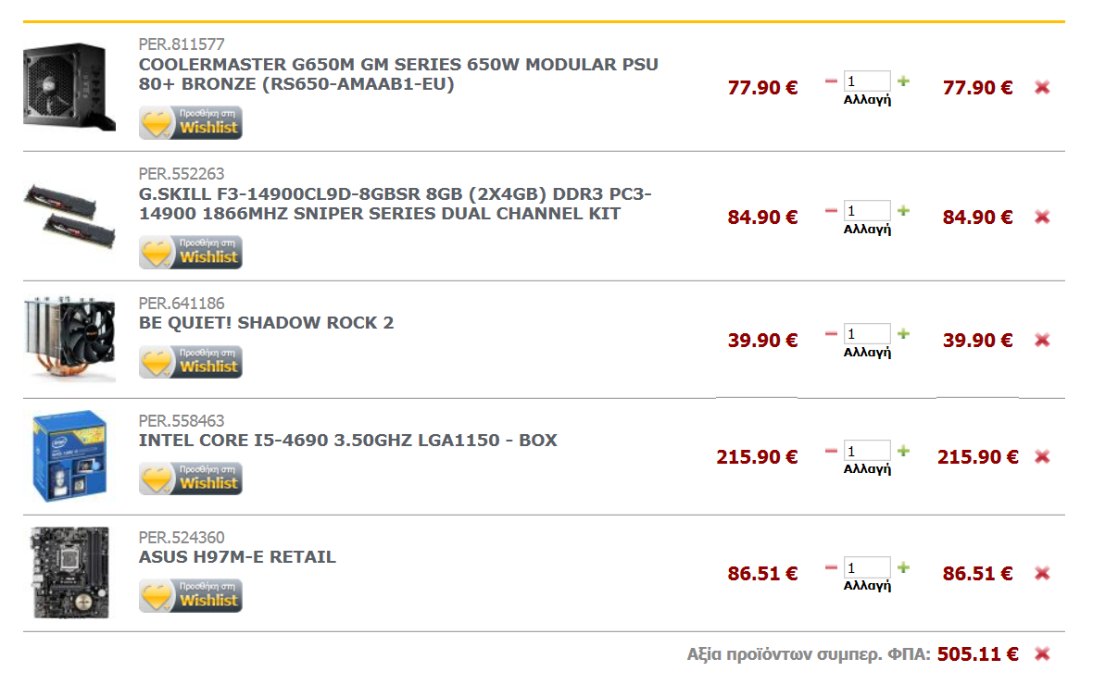
Task: Clear entire cart via red X beside total
Action: pyautogui.click(x=1042, y=653)
